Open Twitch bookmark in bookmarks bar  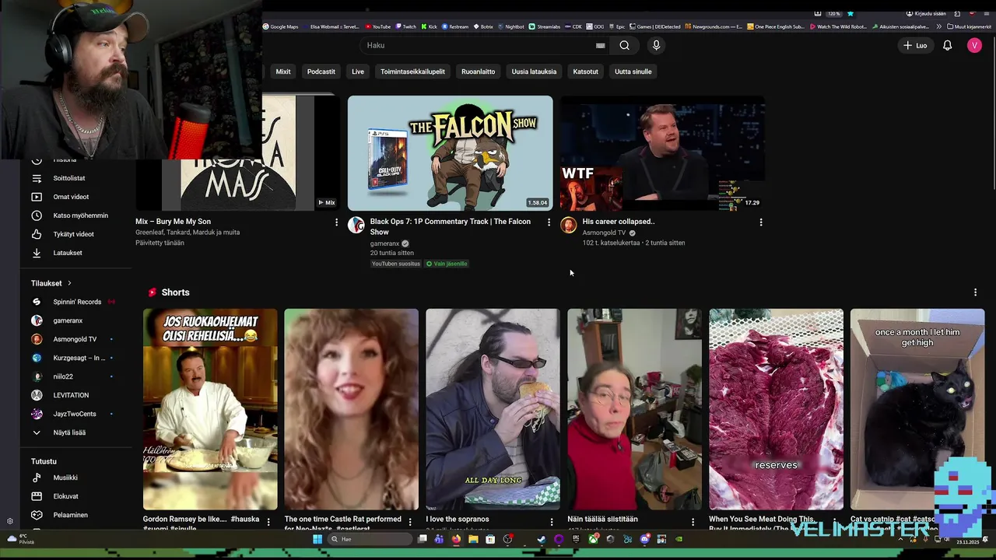point(405,26)
